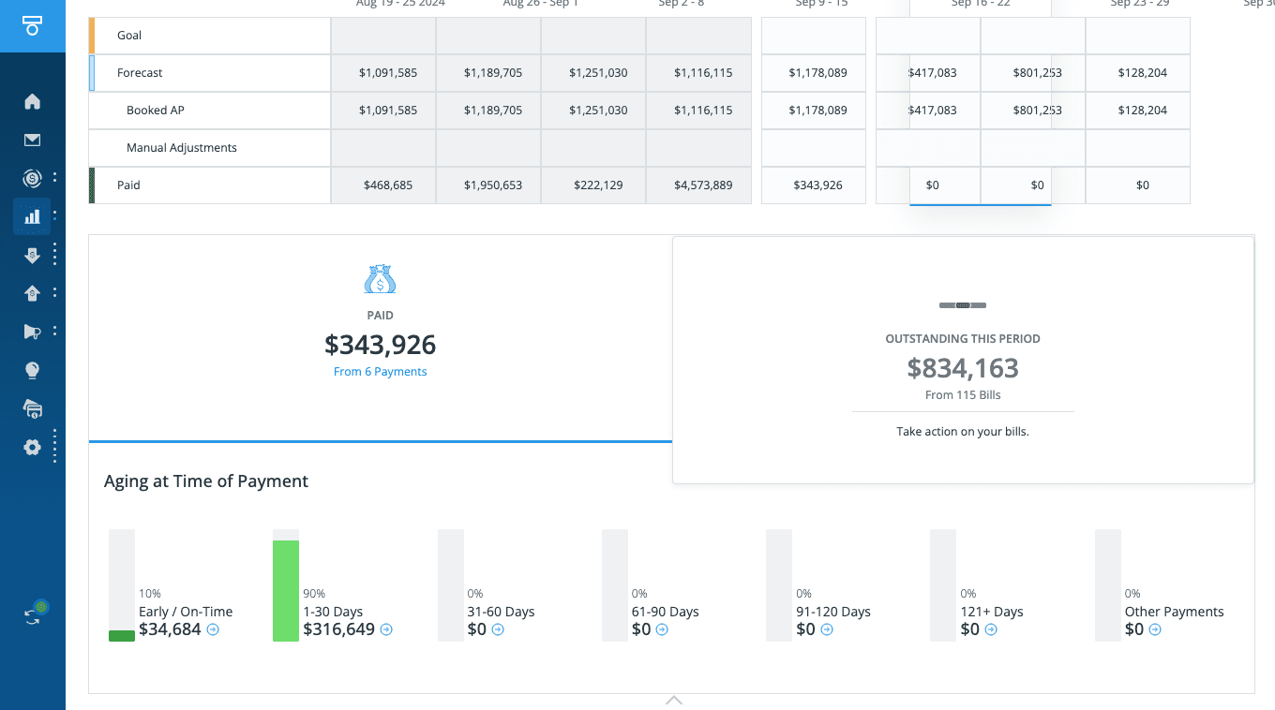
Task: Open the down-arrow receivables icon
Action: 32,255
